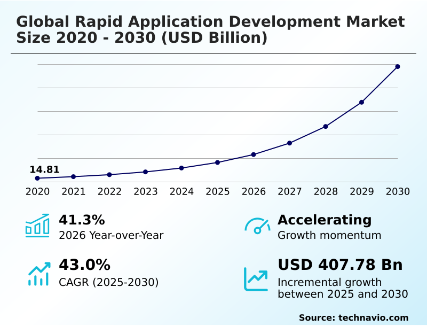Screen dimensions: 427x326
Task: Select the 43.0% CAGR figure
Action: (x=84, y=265)
